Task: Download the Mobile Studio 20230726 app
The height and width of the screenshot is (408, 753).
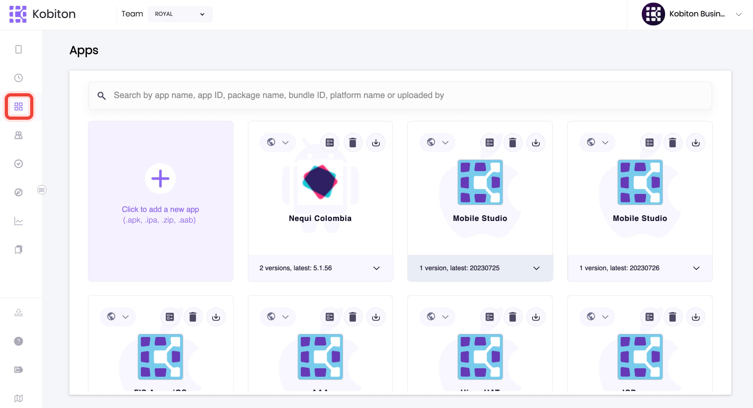Action: click(696, 143)
